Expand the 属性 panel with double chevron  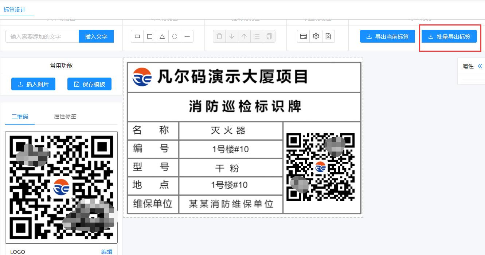tap(480, 66)
